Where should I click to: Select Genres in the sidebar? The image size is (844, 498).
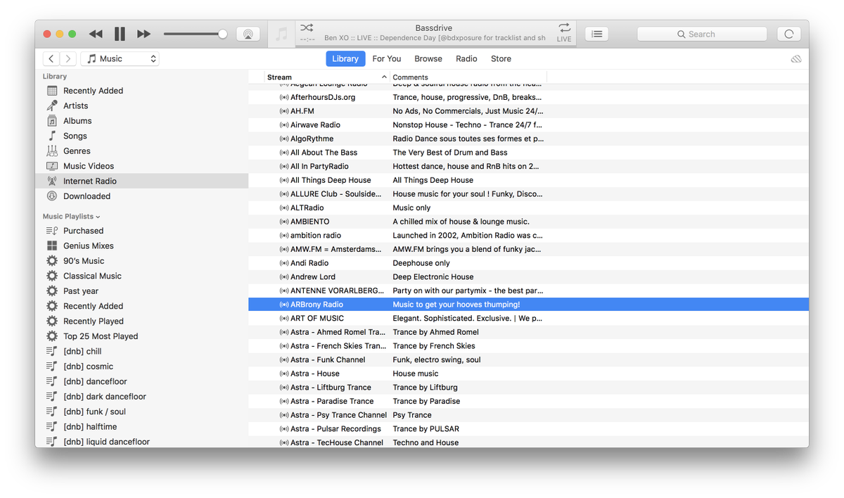(141, 151)
